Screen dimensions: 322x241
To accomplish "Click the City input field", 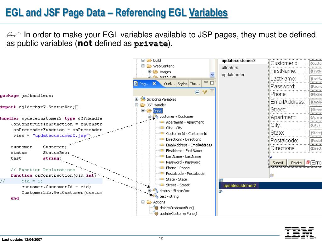I will 316,125.
